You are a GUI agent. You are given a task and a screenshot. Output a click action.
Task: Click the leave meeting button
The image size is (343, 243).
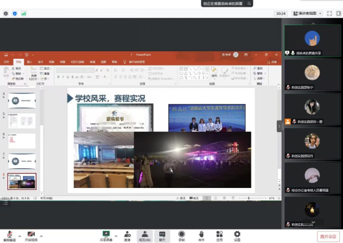pos(328,236)
